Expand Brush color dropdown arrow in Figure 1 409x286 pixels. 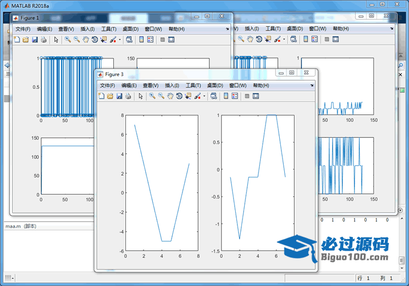pos(120,39)
